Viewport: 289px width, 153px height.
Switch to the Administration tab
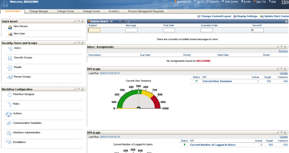pyautogui.click(x=13, y=11)
